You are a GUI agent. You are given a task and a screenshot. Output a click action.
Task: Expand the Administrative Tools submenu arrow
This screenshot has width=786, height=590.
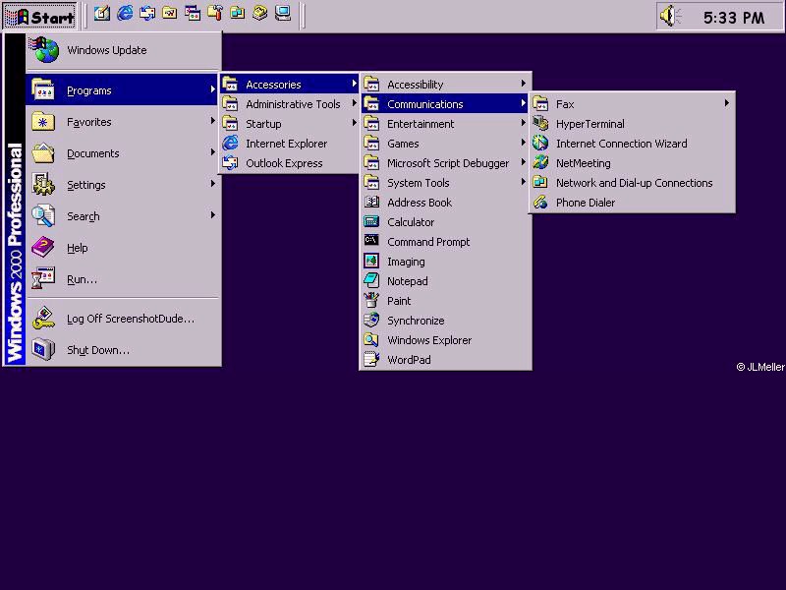(x=354, y=103)
